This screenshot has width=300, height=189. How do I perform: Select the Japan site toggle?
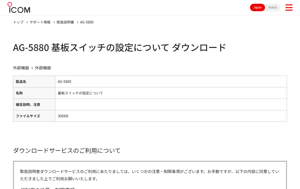point(257,7)
